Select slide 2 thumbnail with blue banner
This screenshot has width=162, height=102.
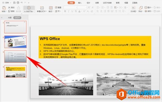pos(15,42)
